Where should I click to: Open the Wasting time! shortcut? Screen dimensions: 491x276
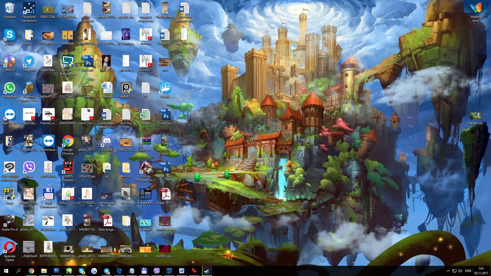pyautogui.click(x=476, y=12)
